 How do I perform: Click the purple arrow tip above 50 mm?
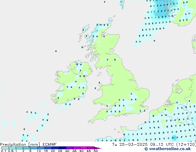pyautogui.click(x=98, y=148)
